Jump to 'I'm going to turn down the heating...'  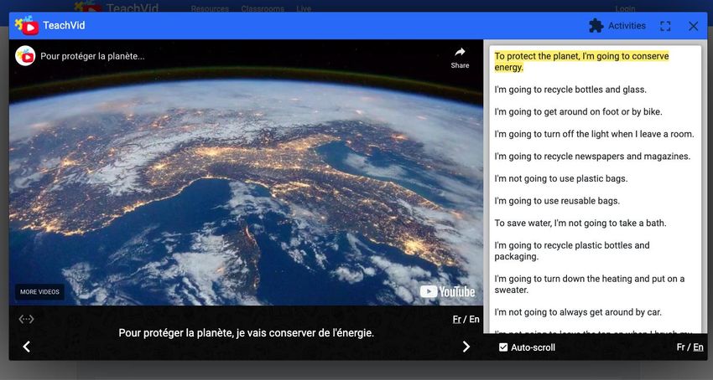[x=590, y=285]
